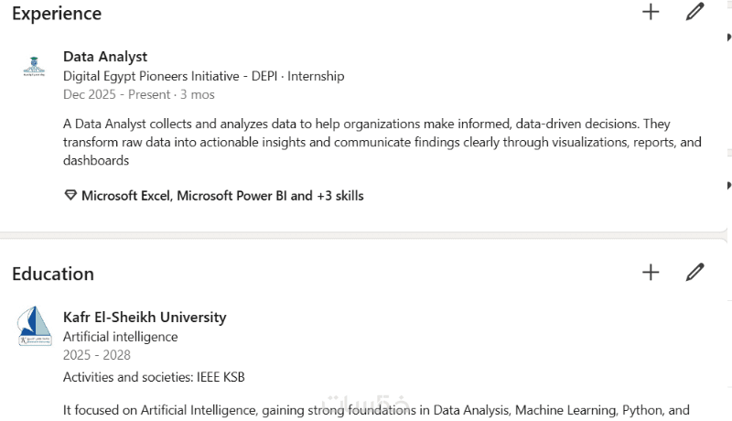Click the Data Analyst role description paragraph
The height and width of the screenshot is (421, 732).
382,142
